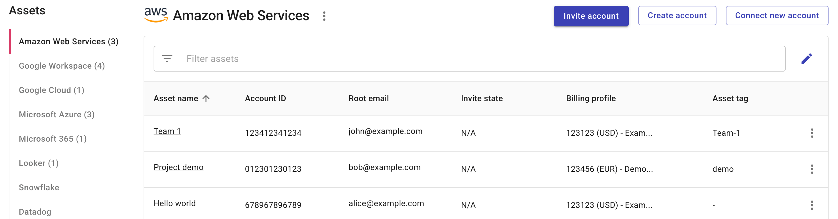
Task: Click the AWS logo in header
Action: tap(156, 15)
